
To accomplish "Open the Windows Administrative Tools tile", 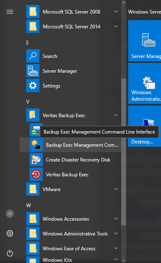I will tap(145, 83).
